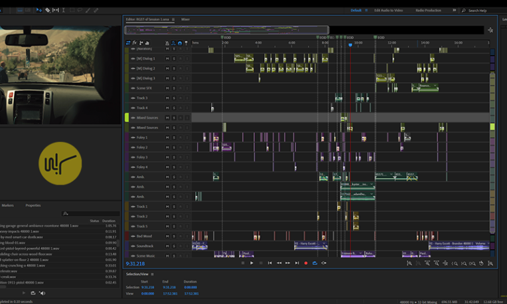The width and height of the screenshot is (507, 304).
Task: Toggle the metronome
Action: pyautogui.click(x=167, y=42)
